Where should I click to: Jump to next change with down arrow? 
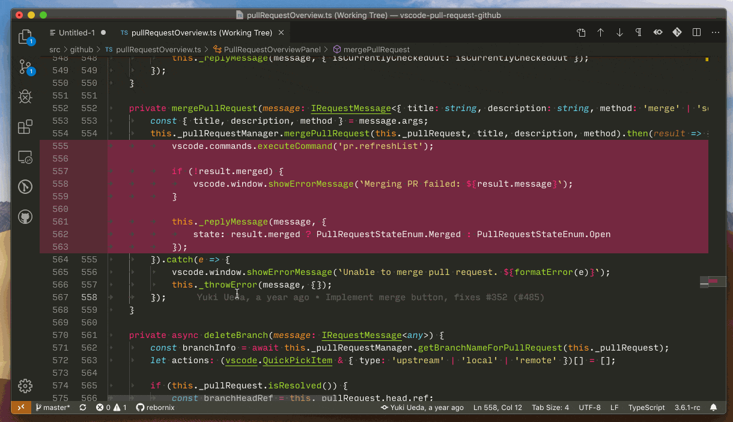[619, 32]
